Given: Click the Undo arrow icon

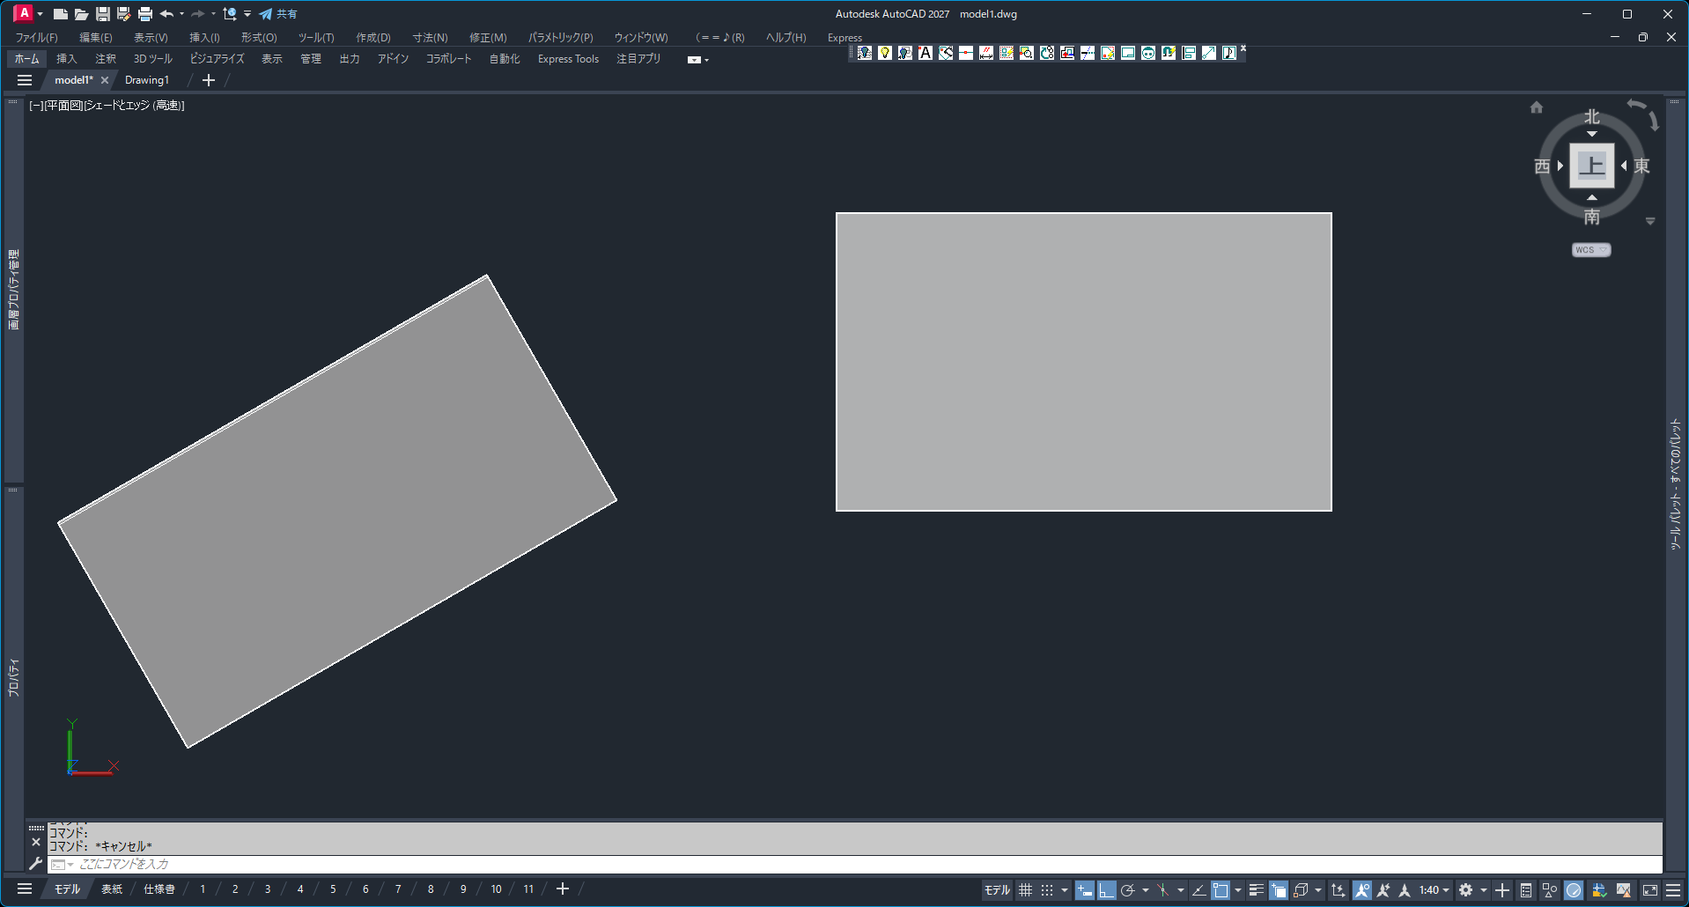Looking at the screenshot, I should pyautogui.click(x=166, y=14).
